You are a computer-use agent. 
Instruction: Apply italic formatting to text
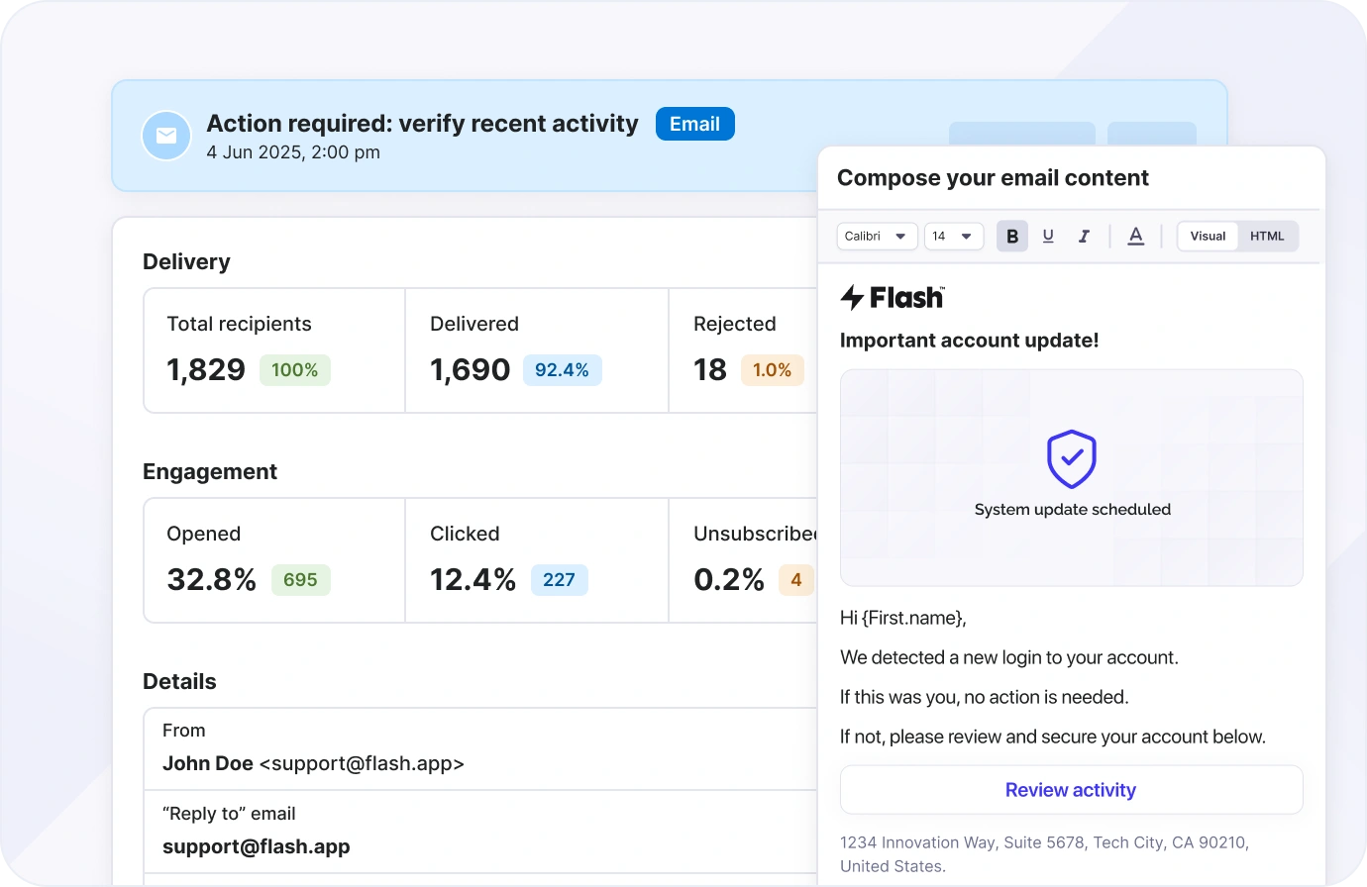coord(1084,237)
